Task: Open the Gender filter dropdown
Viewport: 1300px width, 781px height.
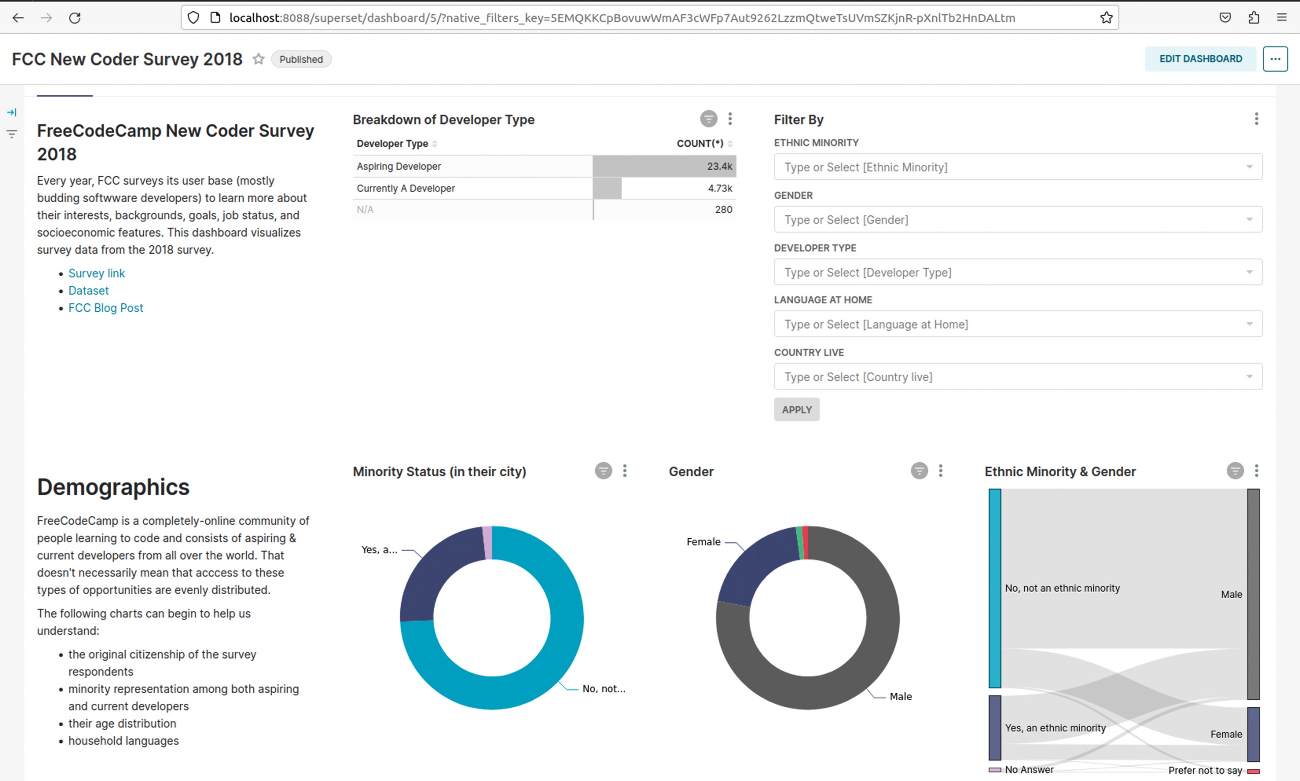Action: 1018,219
